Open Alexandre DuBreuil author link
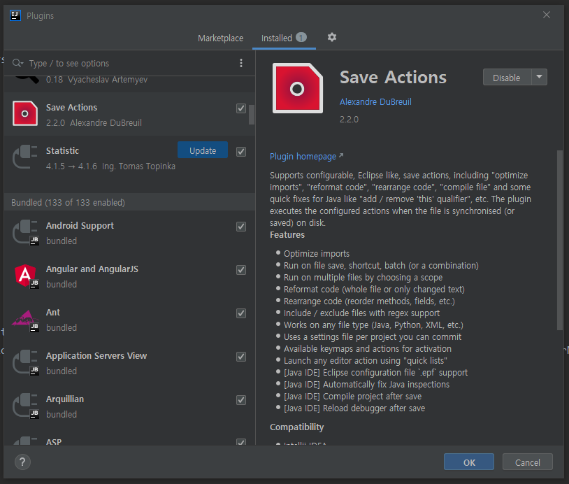The height and width of the screenshot is (484, 569). click(x=375, y=101)
